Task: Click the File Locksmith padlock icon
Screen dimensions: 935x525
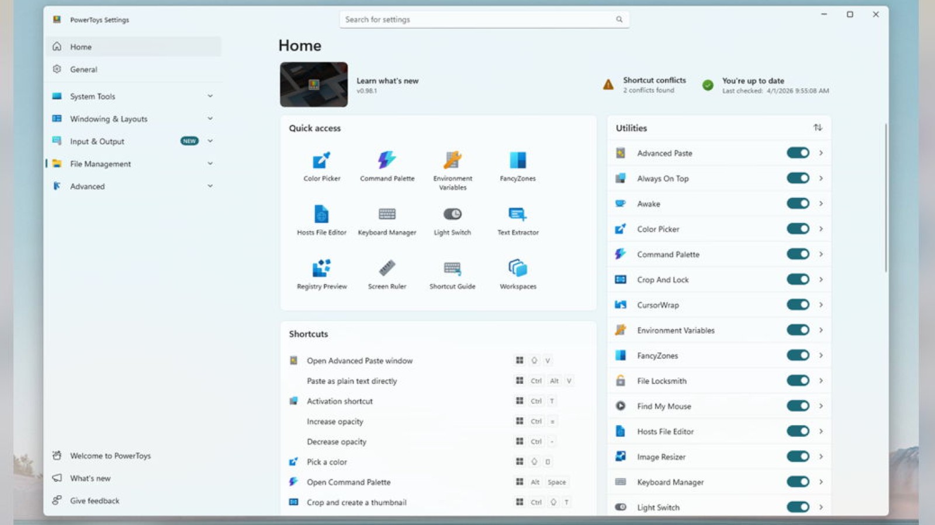Action: point(621,380)
